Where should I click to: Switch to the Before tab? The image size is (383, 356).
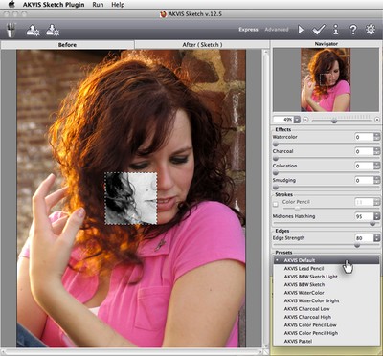pos(67,45)
